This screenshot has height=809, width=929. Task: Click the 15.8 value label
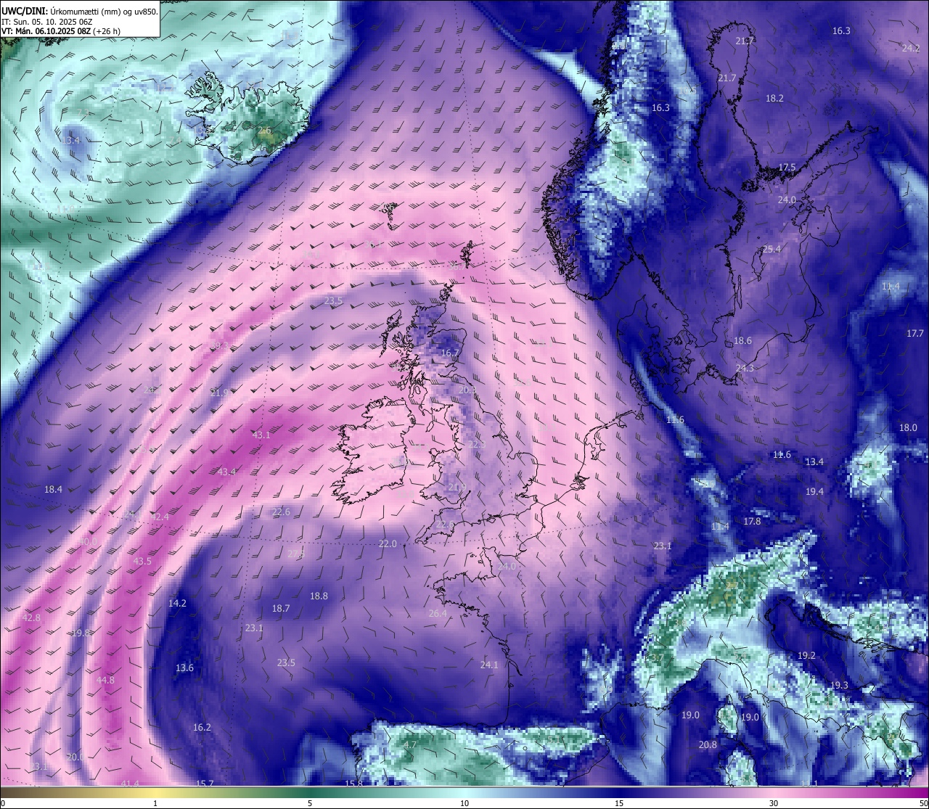point(353,784)
